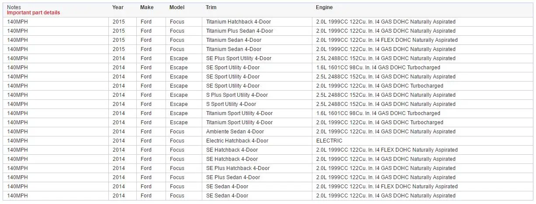Select the Titanium Hatchback 4-Door trim cell
This screenshot has height=204, width=536.
coord(239,22)
